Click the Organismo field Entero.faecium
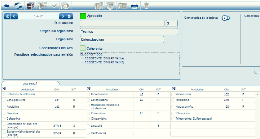Viewport: 260px width, 139px height. click(x=122, y=39)
